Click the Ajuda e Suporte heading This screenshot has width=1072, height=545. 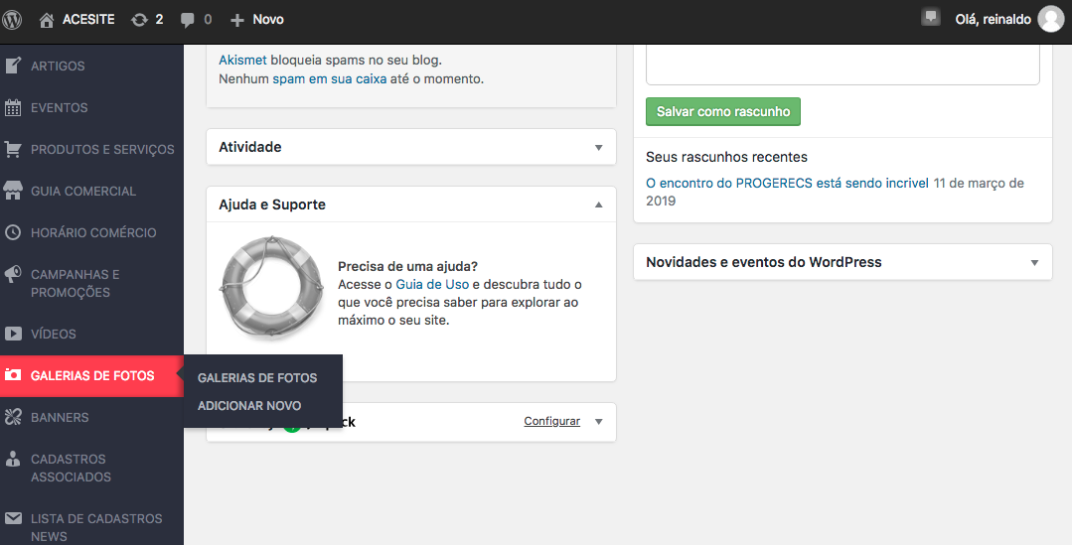(x=272, y=204)
